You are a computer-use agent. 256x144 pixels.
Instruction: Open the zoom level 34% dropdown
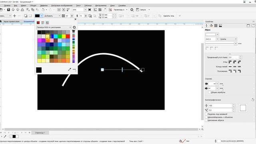[x=85, y=10]
